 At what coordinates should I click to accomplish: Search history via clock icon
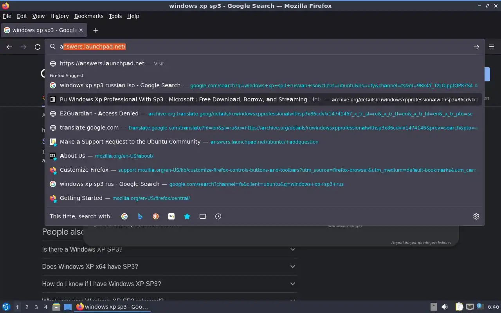click(x=218, y=216)
